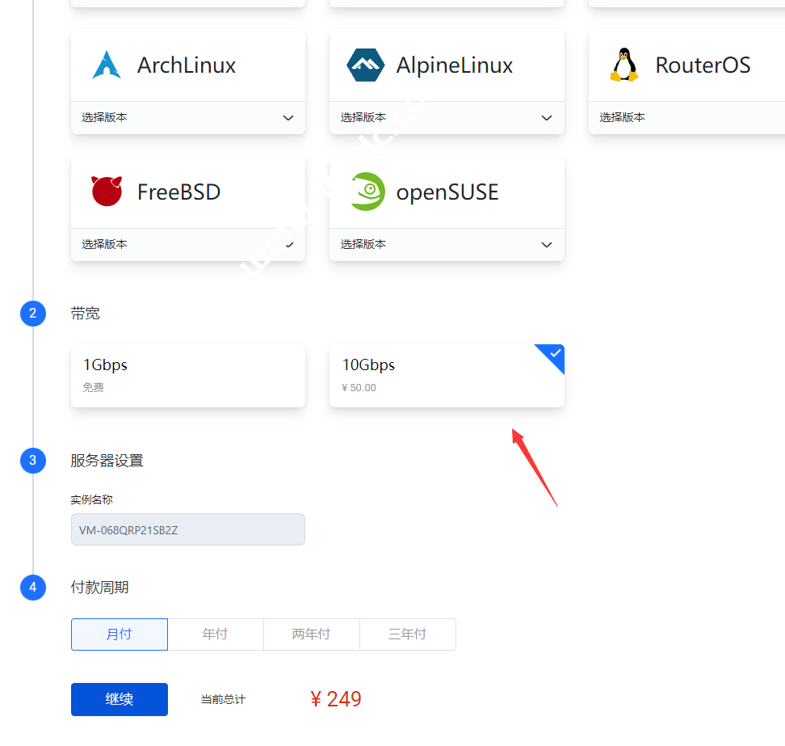
Task: Click the RouterOS name text
Action: [x=703, y=65]
